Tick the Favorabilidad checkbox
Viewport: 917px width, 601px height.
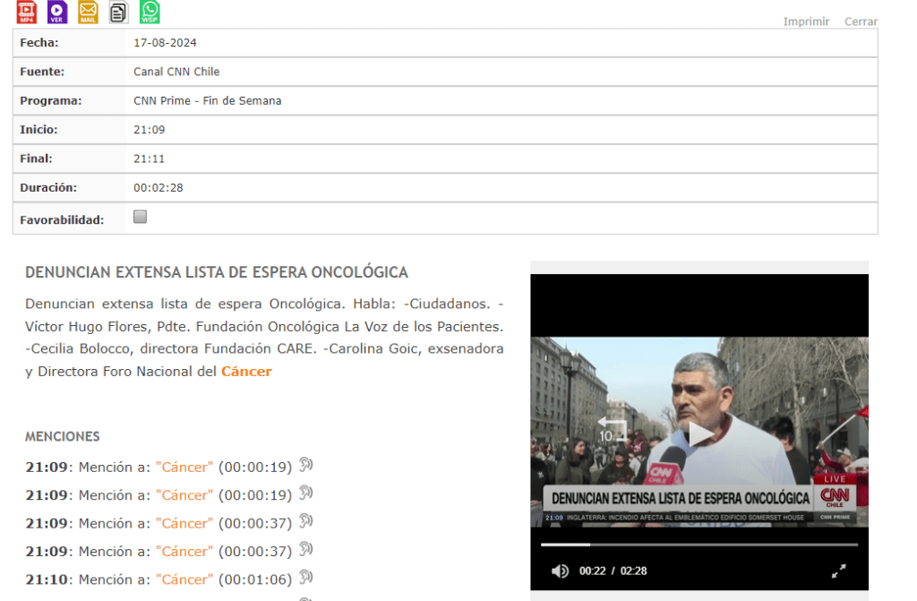click(140, 217)
